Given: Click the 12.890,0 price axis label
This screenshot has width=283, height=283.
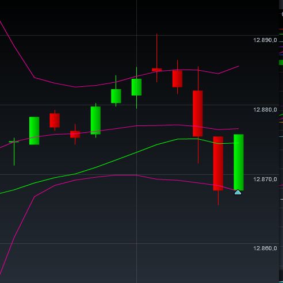Looking at the screenshot, I should click(265, 40).
